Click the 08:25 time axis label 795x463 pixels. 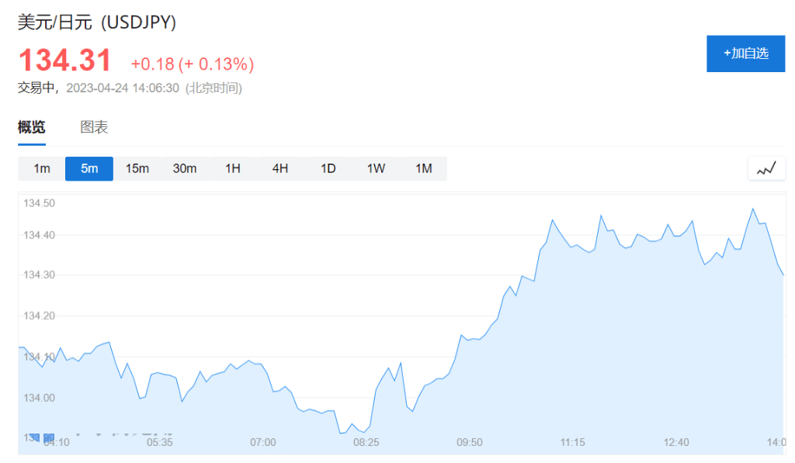(x=366, y=443)
